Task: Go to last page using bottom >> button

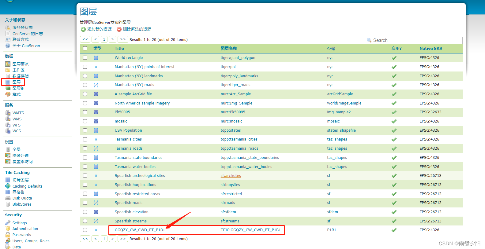Action: tap(123, 239)
